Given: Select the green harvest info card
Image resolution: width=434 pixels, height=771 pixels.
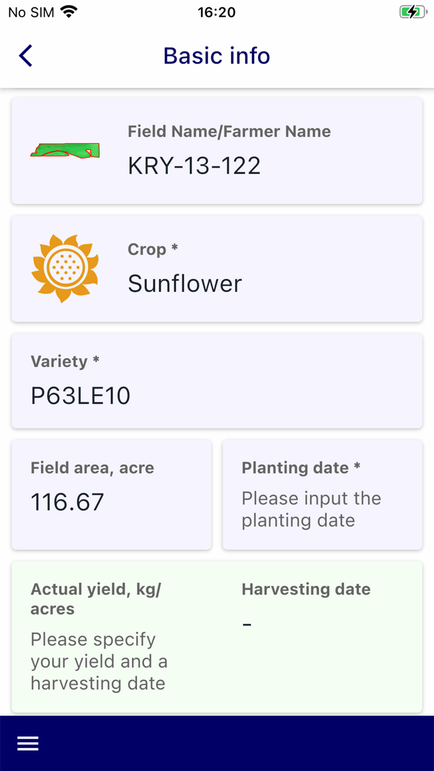Looking at the screenshot, I should pyautogui.click(x=216, y=635).
